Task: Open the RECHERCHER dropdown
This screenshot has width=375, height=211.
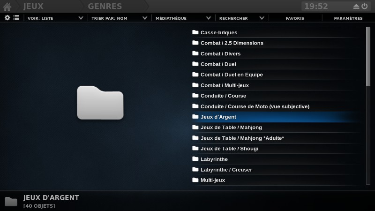Action: pyautogui.click(x=241, y=18)
